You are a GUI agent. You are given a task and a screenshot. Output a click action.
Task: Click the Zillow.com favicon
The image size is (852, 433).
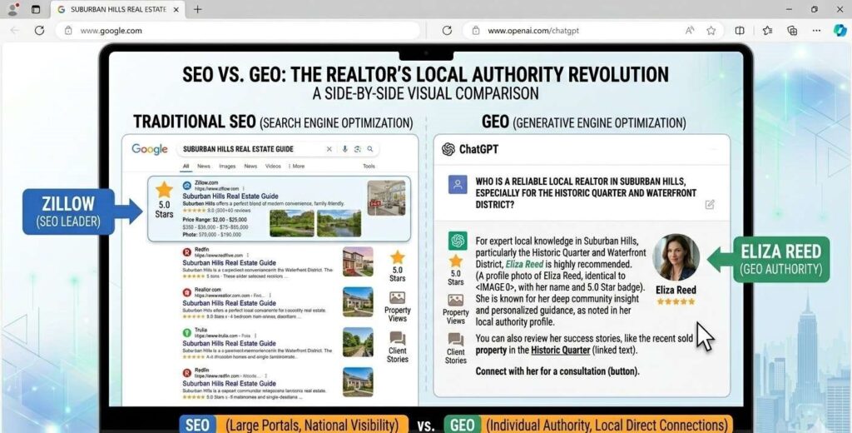coord(187,186)
